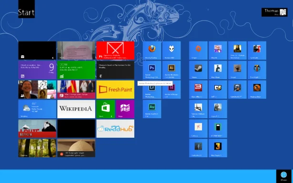Screen dimensions: 293x183
Task: Open the purple Maps tile
Action: (125, 109)
